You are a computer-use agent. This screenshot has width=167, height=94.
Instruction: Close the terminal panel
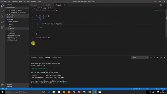[x=164, y=57]
